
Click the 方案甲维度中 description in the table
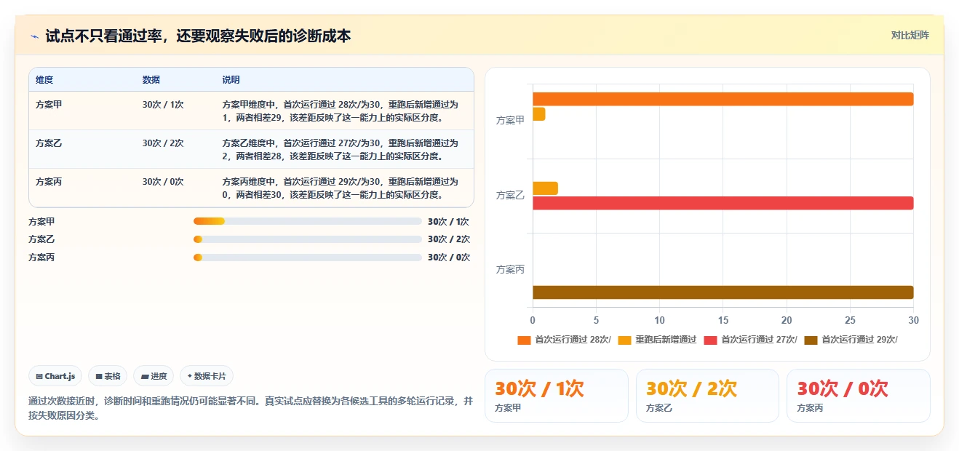[x=341, y=111]
